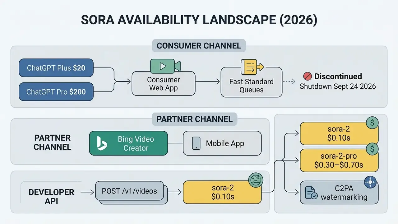
Task: Select the sora-2-pro $0.30–$0.70s box
Action: tap(339, 161)
